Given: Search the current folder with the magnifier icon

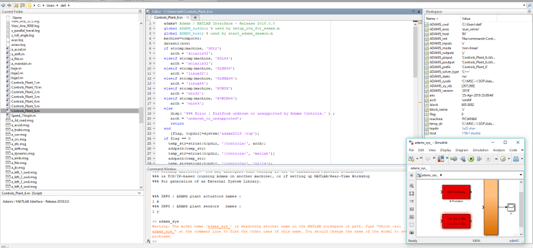Looking at the screenshot, I should tap(530, 6).
